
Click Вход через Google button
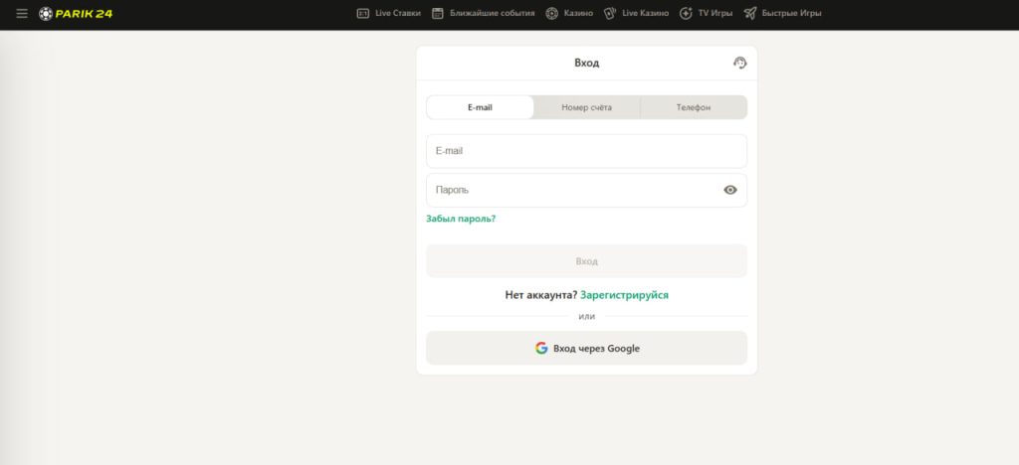587,349
